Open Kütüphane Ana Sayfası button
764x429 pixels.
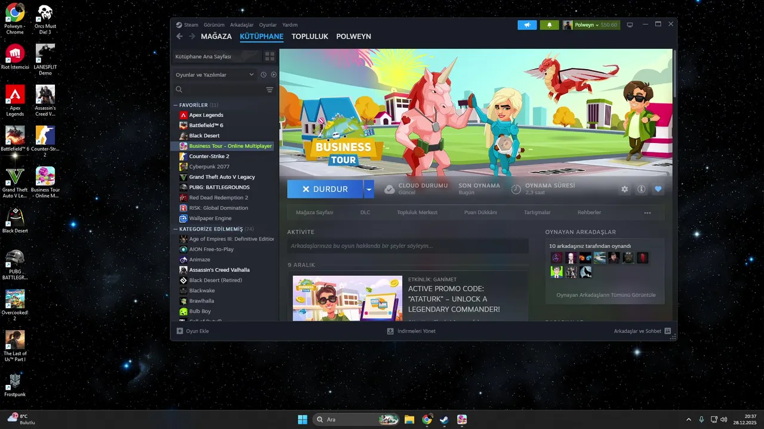(216, 57)
